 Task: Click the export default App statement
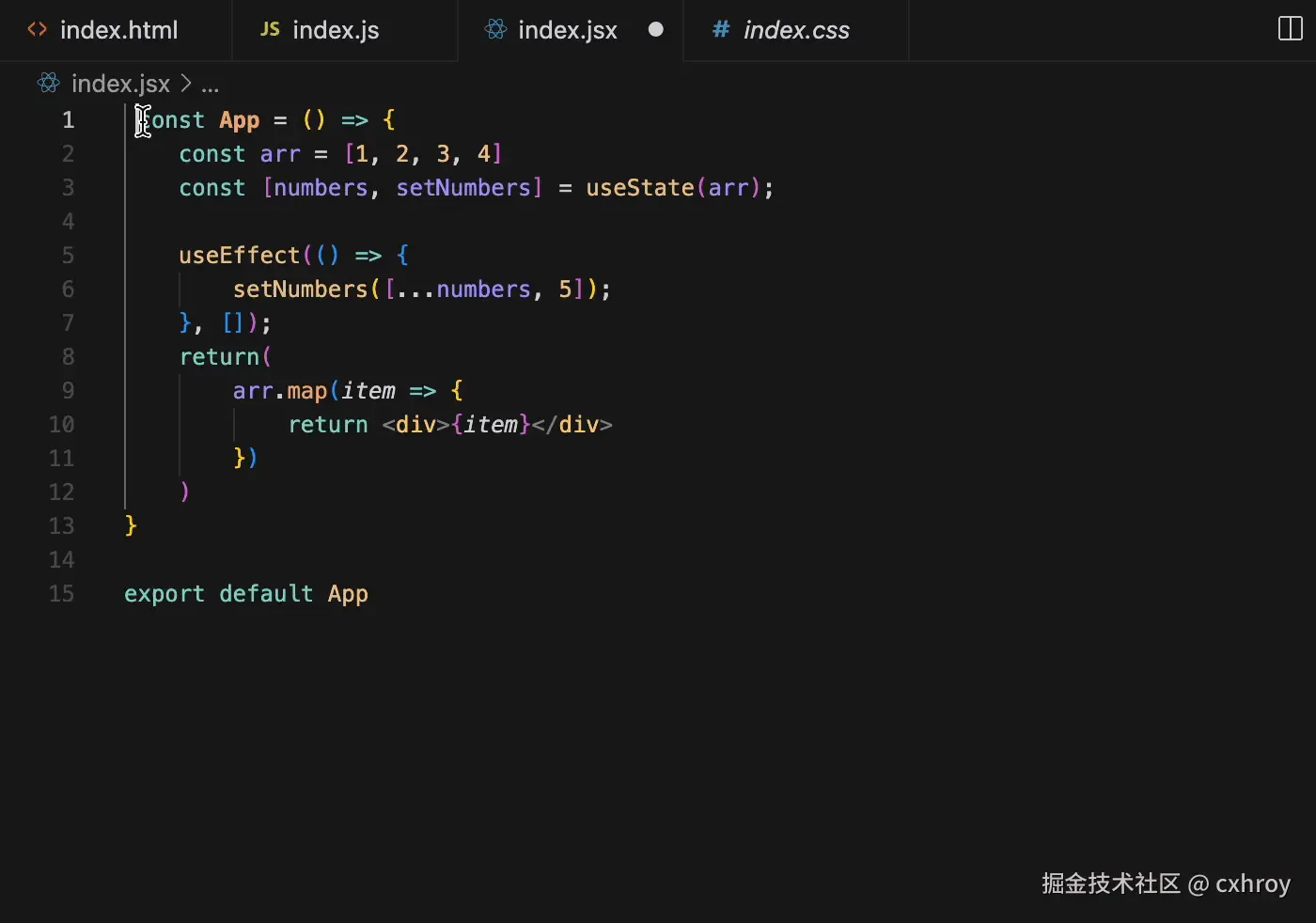coord(246,593)
